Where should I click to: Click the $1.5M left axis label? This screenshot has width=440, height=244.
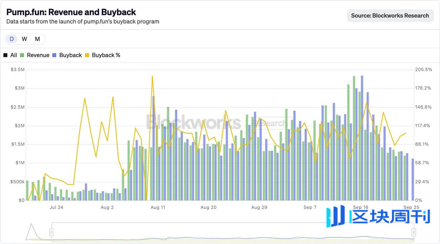coord(18,144)
